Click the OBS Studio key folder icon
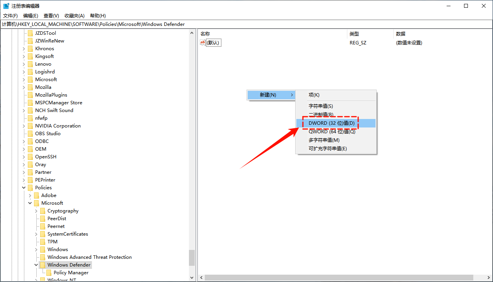 coord(30,133)
